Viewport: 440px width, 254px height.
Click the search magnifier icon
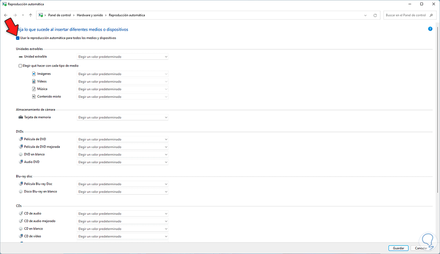[431, 15]
